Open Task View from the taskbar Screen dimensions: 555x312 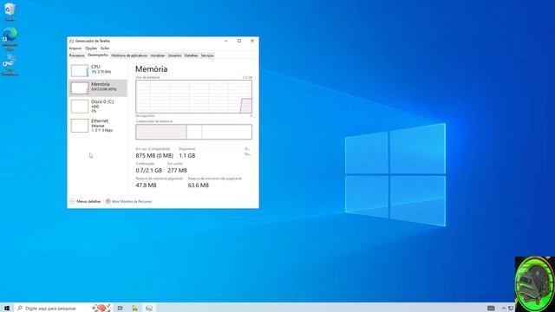pos(121,309)
